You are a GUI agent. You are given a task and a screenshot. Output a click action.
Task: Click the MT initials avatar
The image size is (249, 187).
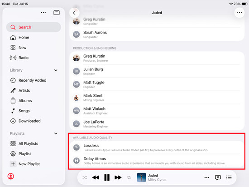pos(77,84)
